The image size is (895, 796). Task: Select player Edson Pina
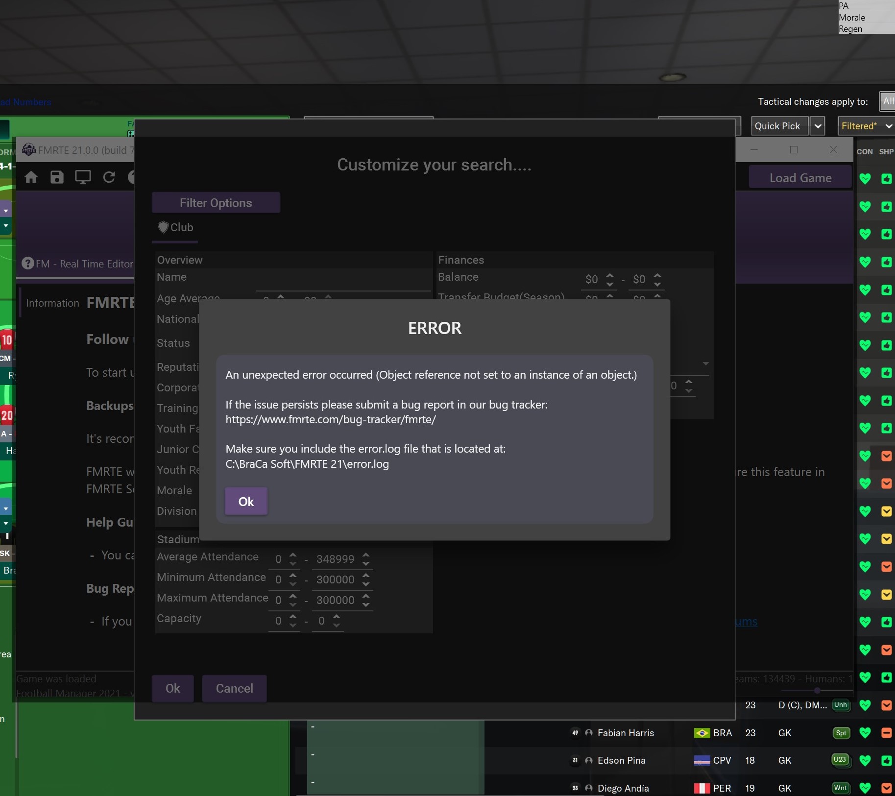pyautogui.click(x=621, y=760)
